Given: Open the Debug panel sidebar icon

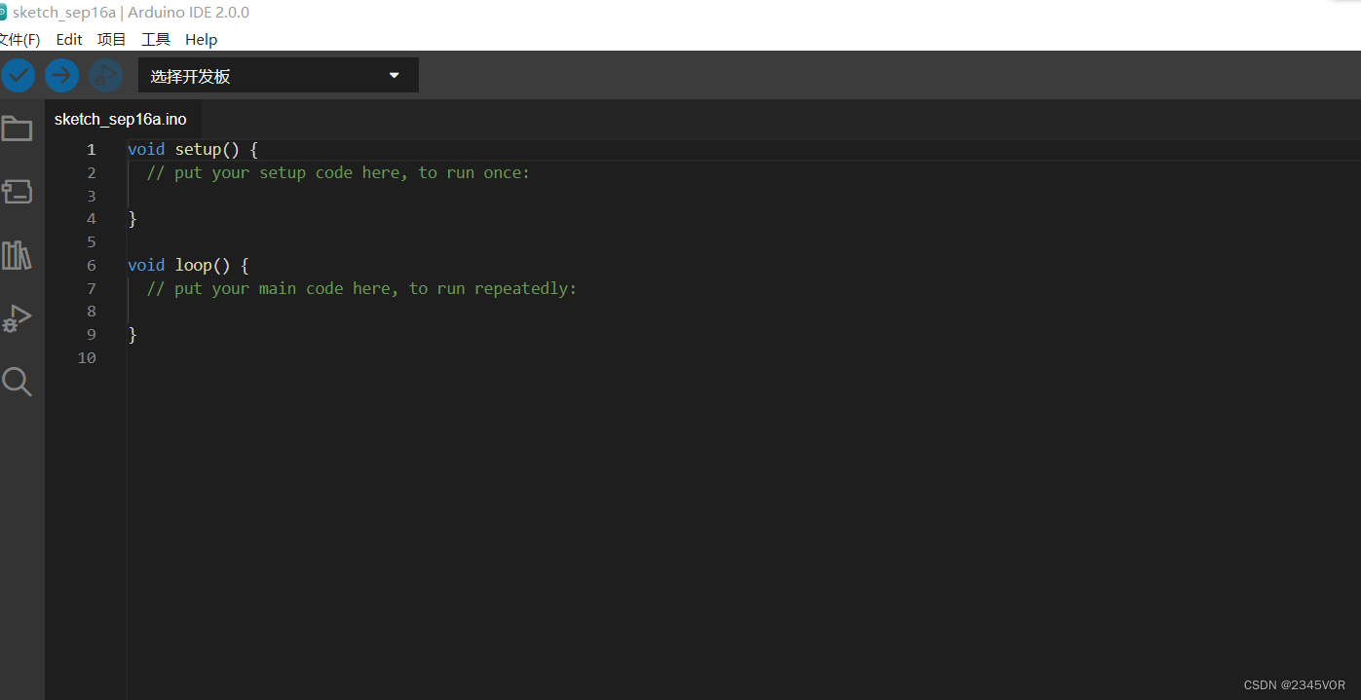Looking at the screenshot, I should point(17,318).
